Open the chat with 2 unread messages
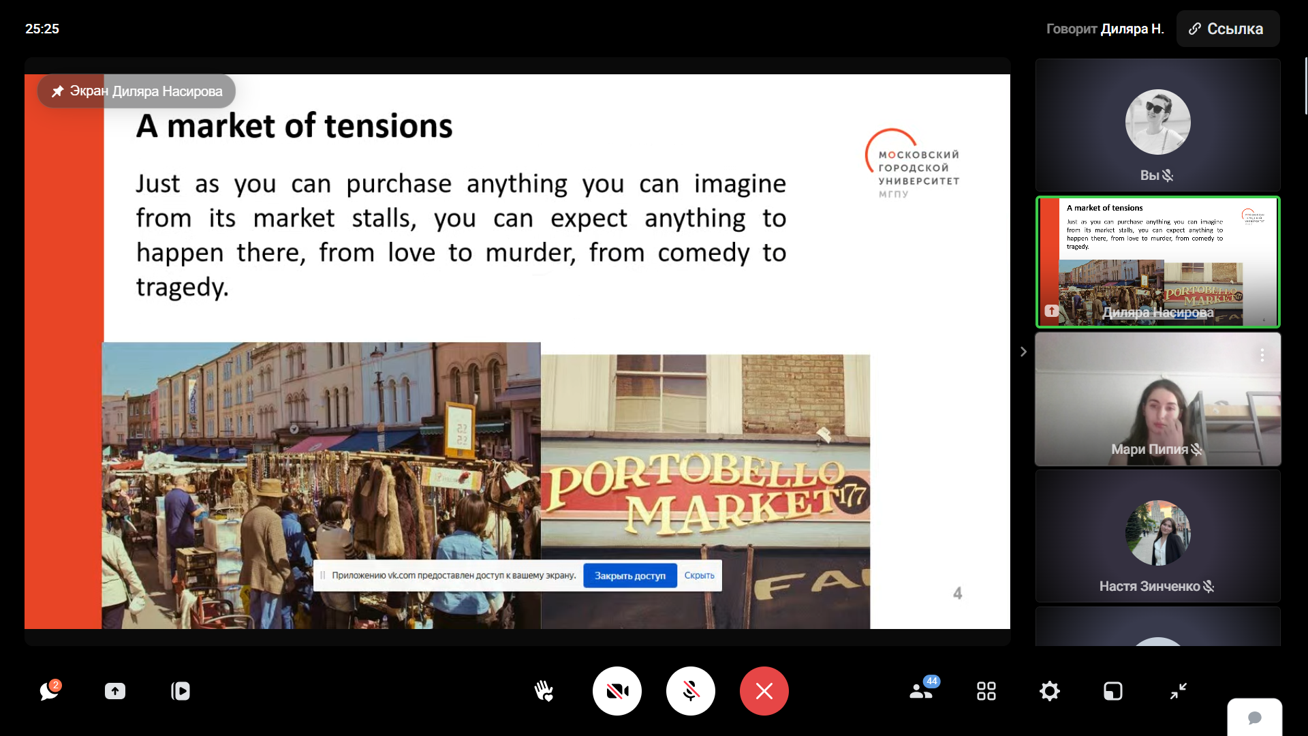Image resolution: width=1308 pixels, height=736 pixels. (50, 691)
